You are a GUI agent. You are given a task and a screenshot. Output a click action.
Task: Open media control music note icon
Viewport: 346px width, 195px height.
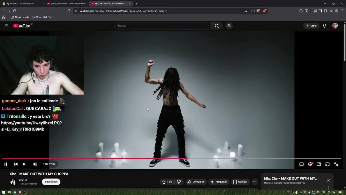click(315, 11)
